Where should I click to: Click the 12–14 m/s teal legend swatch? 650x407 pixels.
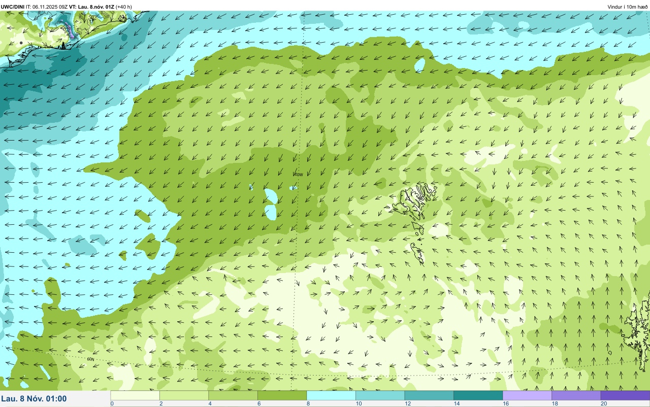(x=429, y=395)
